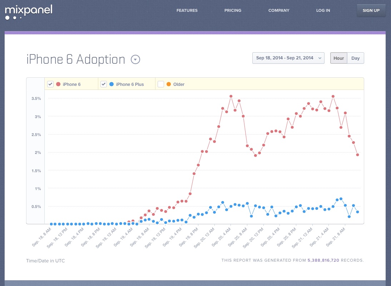Viewport: 391px width, 286px height.
Task: Click the last blue data point on the chart
Action: pos(358,212)
